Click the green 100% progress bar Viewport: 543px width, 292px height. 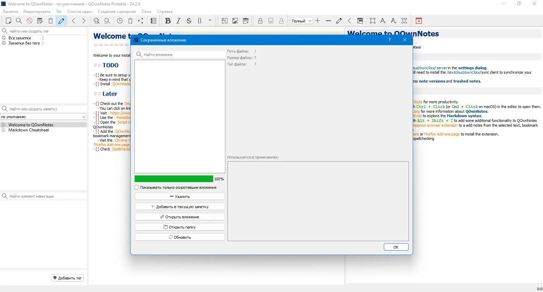[174, 179]
